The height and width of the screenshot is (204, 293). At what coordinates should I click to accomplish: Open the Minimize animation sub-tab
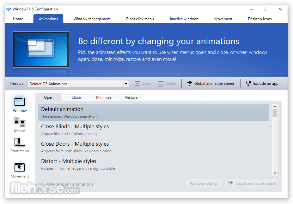coord(104,97)
